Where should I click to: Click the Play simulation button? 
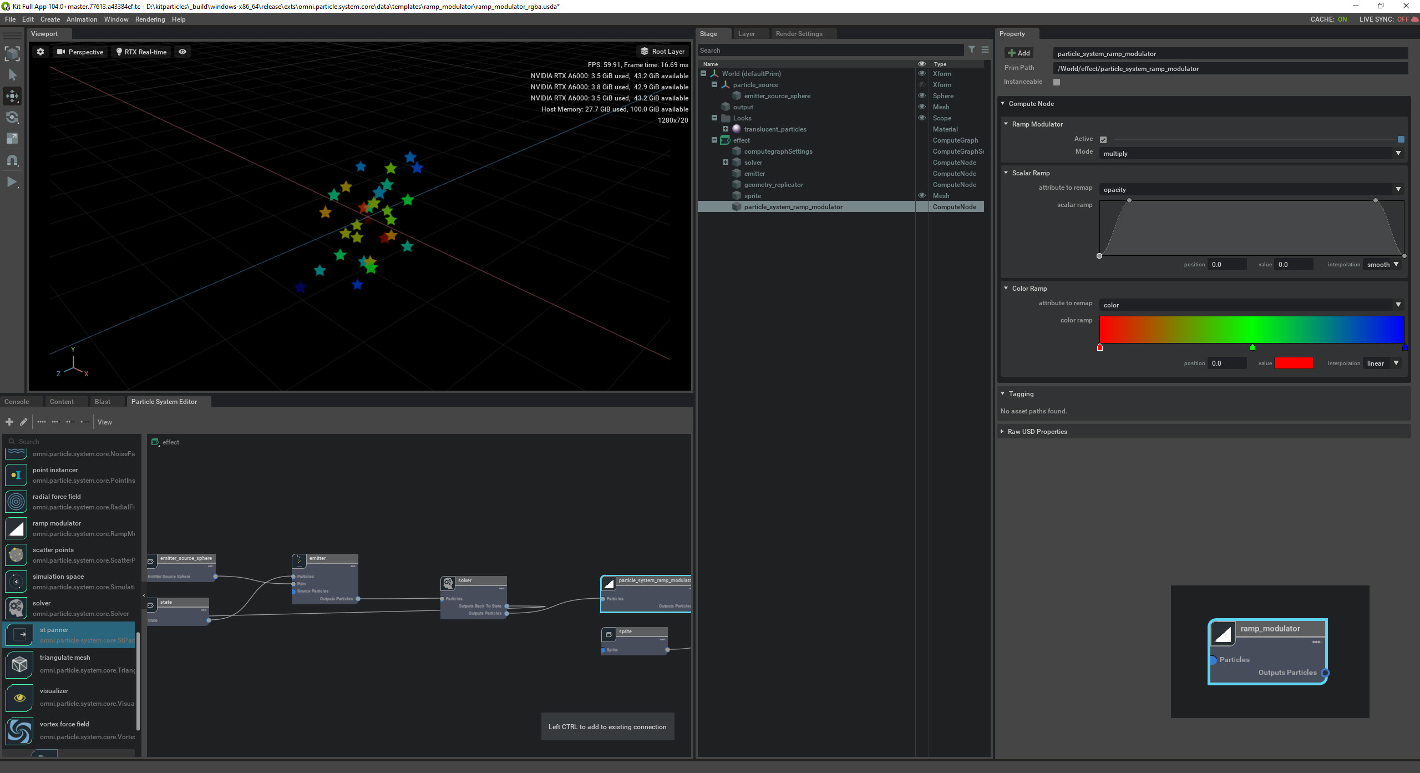point(12,182)
